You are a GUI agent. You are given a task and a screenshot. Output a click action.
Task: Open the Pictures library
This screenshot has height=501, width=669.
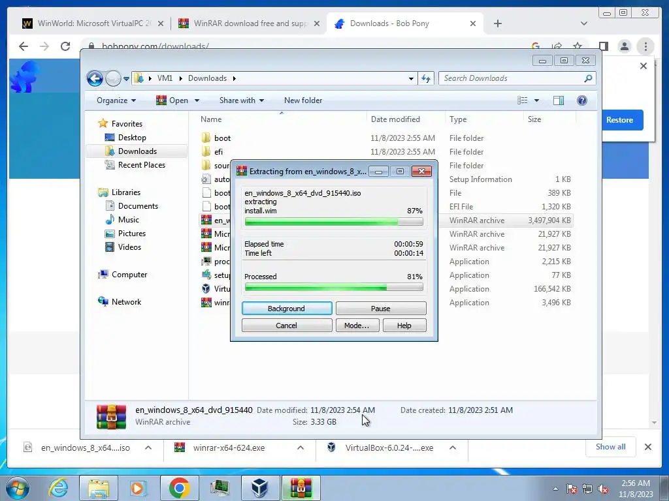[132, 234]
